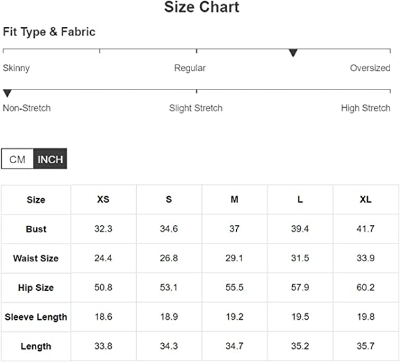This screenshot has height=362, width=400.
Task: Select the INCH unit toggle
Action: click(x=50, y=159)
